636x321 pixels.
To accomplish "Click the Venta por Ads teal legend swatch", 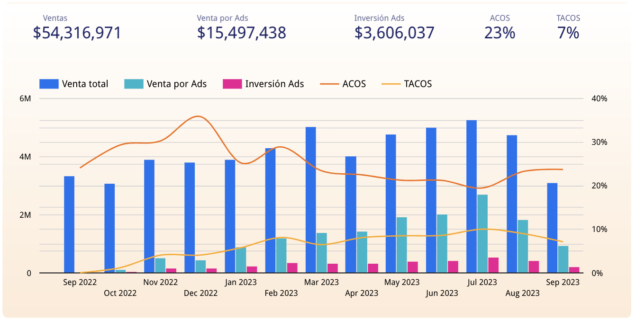I will [x=134, y=84].
